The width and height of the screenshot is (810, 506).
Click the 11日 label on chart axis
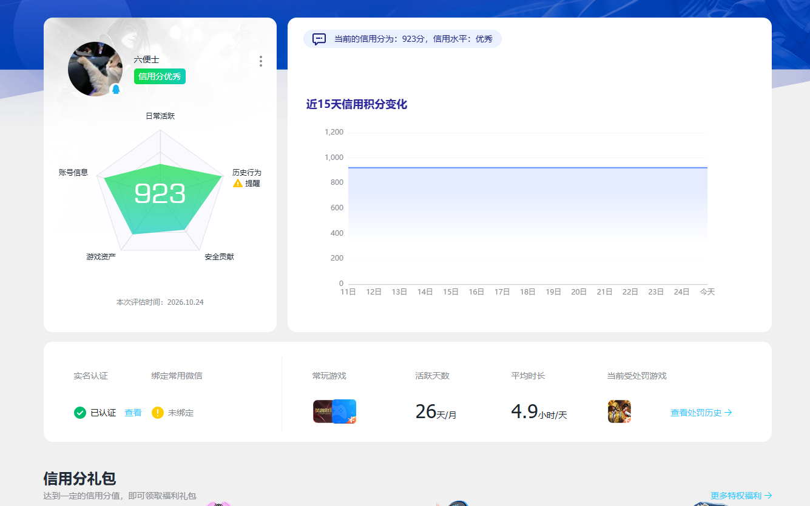348,292
